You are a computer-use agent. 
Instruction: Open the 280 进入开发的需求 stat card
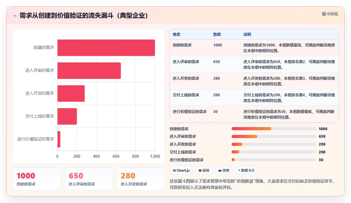coord(141,179)
